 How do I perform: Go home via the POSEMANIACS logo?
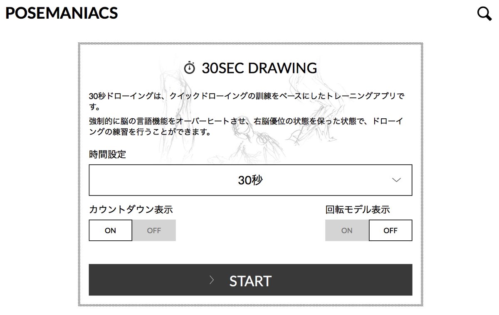coord(62,13)
